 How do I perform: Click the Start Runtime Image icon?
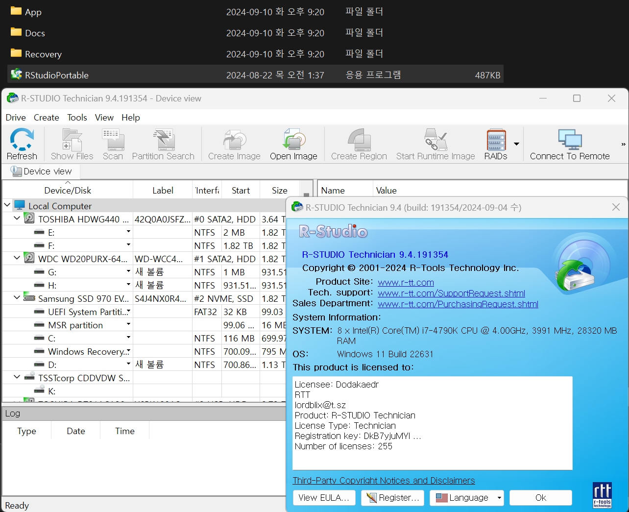tap(435, 144)
